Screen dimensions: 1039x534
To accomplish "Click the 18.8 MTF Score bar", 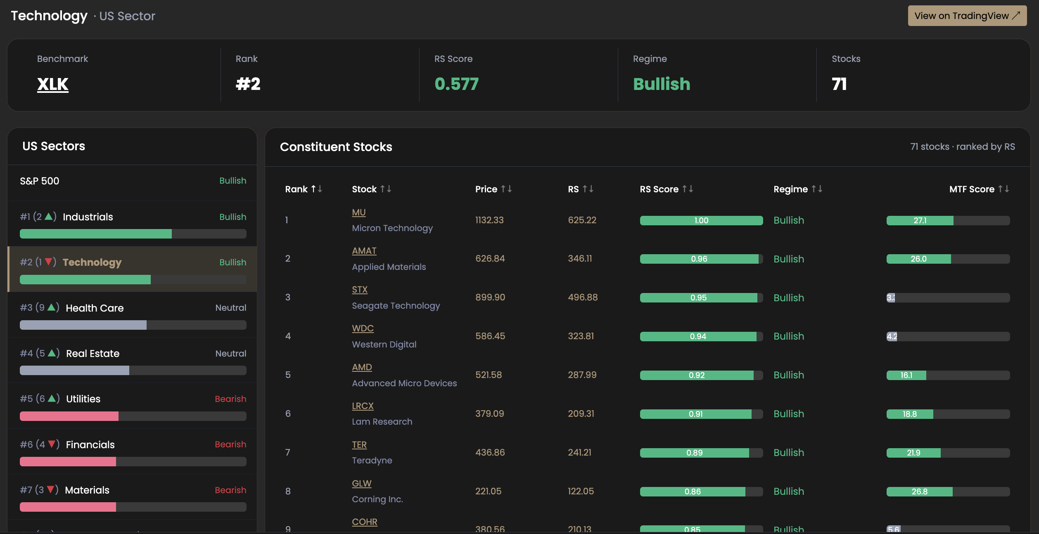I will click(x=948, y=414).
